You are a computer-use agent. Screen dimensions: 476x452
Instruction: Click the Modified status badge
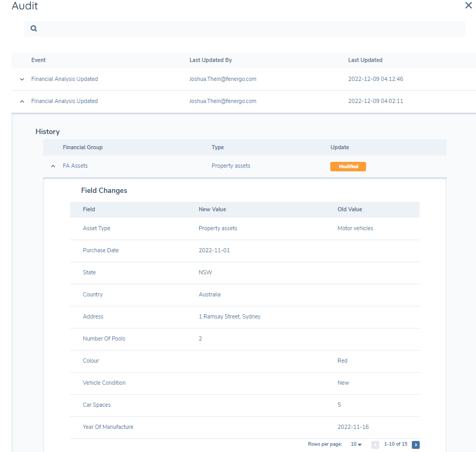(348, 167)
